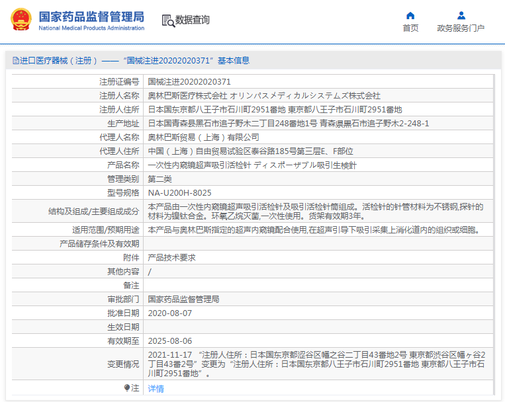Viewport: 505px width, 402px height.
Task: Click approval department 国家药品监督管理局 value
Action: pos(183,300)
